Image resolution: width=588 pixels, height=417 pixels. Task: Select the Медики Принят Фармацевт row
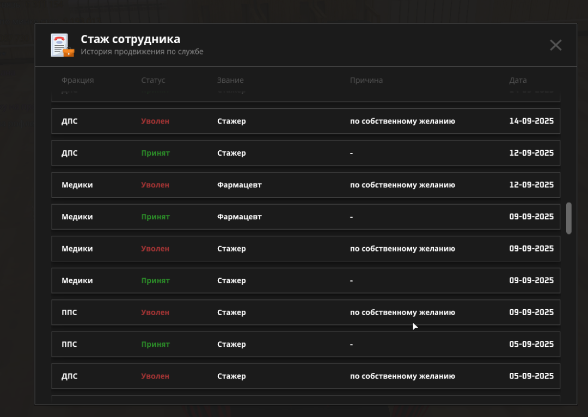tap(305, 217)
